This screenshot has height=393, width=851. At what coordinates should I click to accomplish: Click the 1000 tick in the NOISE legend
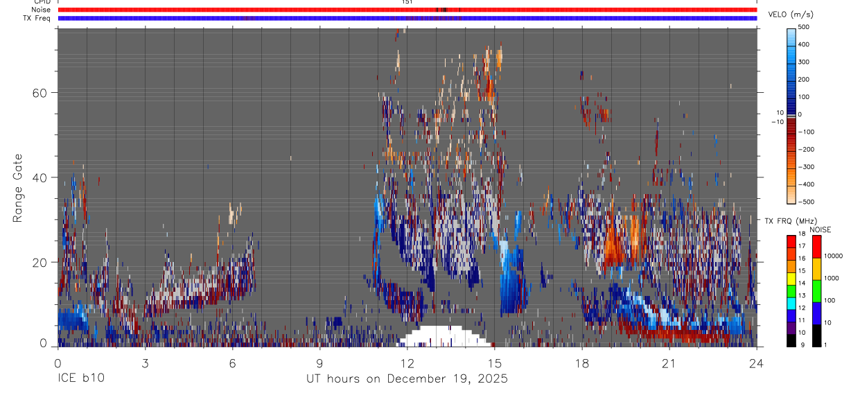coord(831,278)
